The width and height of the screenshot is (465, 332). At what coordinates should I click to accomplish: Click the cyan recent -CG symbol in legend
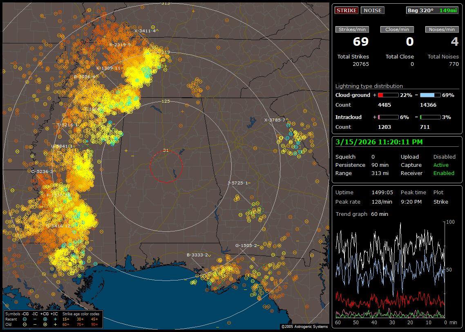(25, 319)
